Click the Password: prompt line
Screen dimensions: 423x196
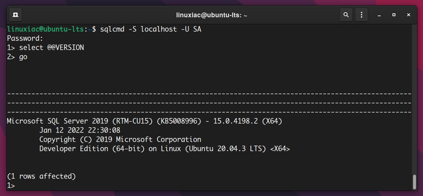tap(25, 38)
